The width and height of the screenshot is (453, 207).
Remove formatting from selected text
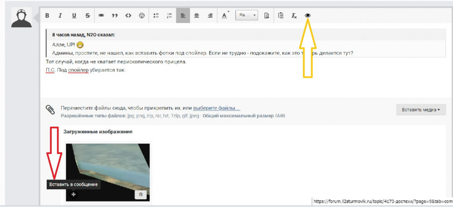[294, 15]
